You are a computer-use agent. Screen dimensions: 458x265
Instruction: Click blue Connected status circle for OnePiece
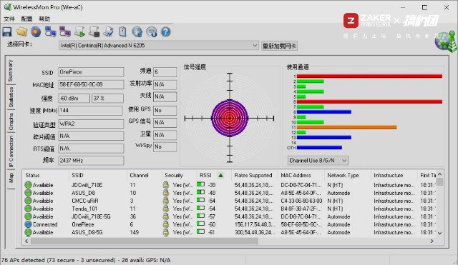(x=28, y=224)
